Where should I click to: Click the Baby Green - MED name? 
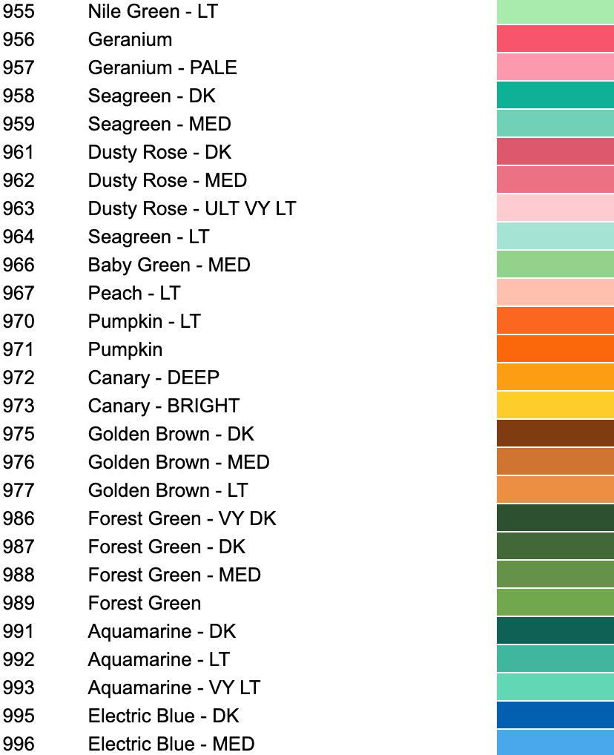(169, 265)
